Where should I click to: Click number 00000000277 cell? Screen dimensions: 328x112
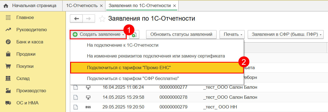pos(173,87)
